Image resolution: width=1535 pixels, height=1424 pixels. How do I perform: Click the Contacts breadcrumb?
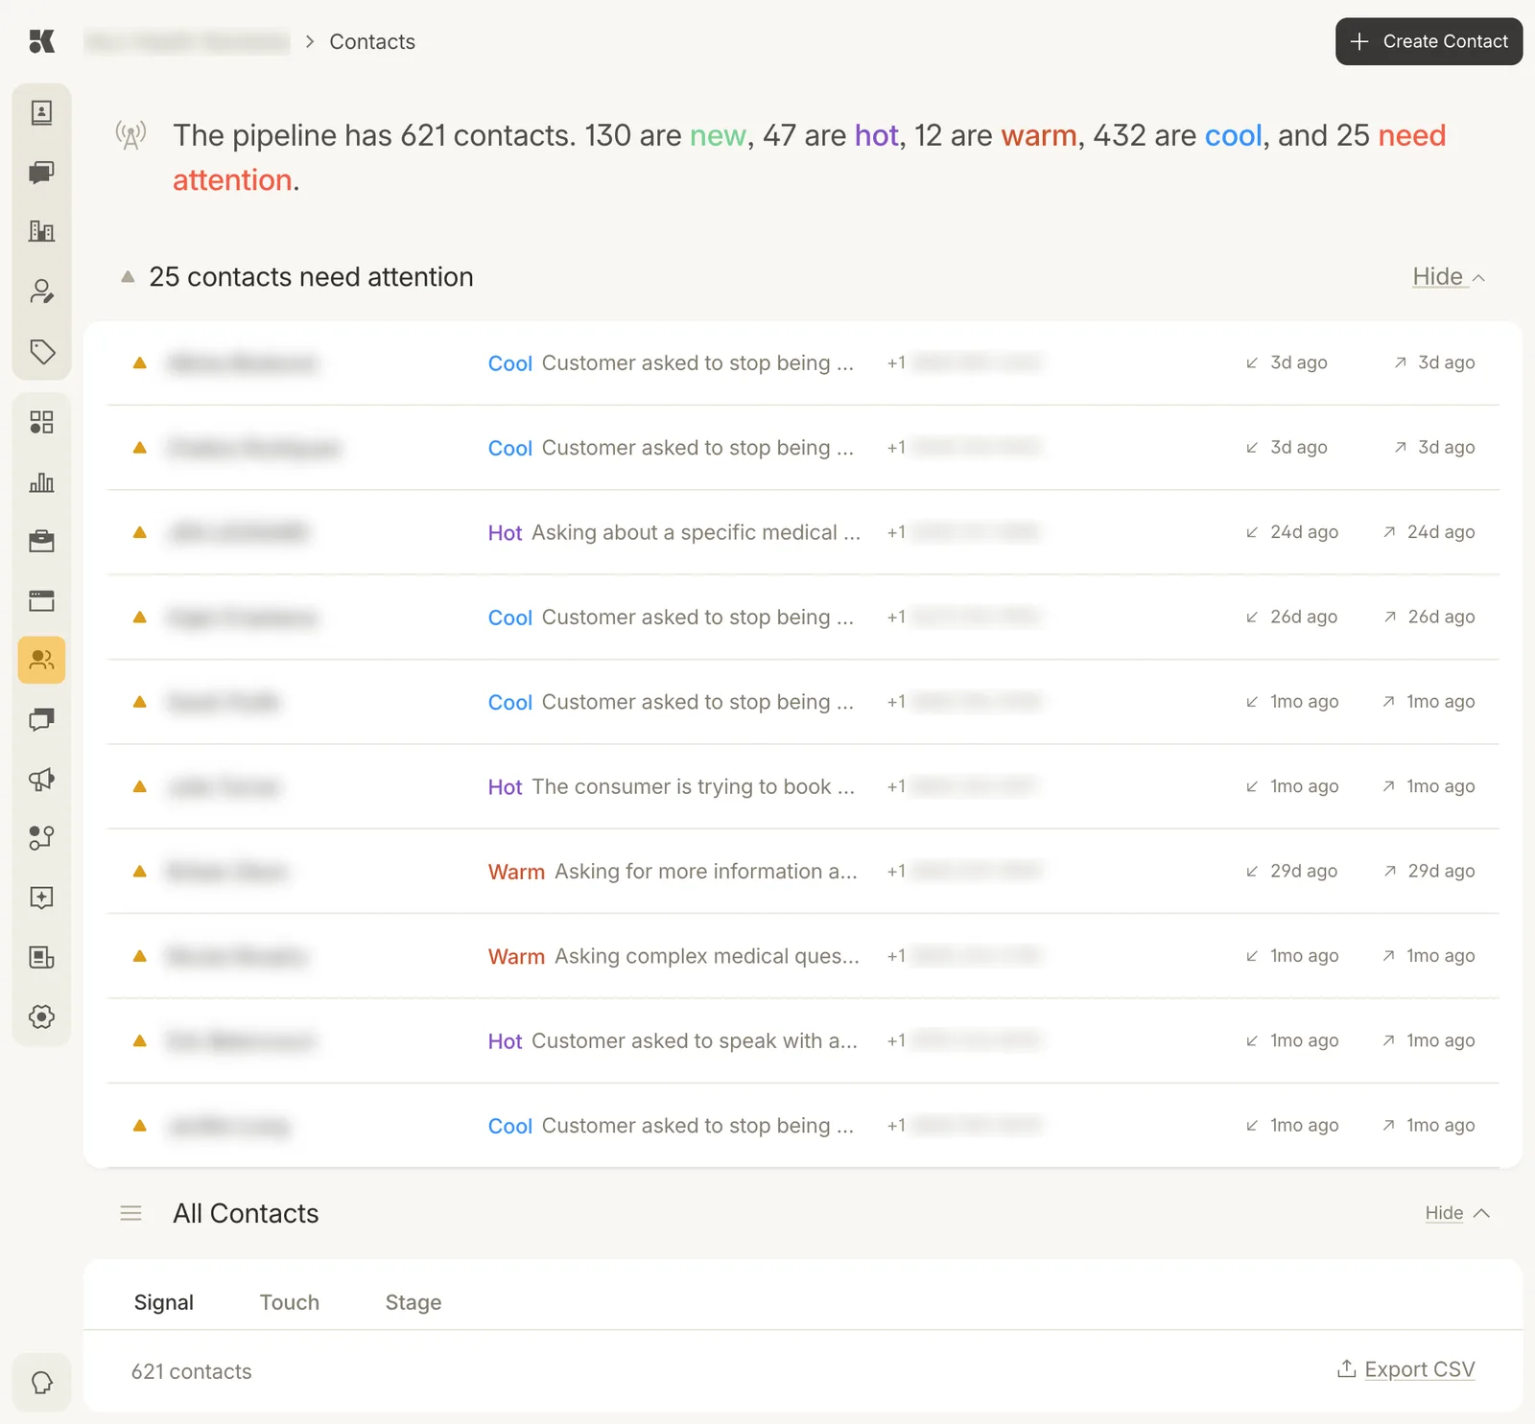372,41
